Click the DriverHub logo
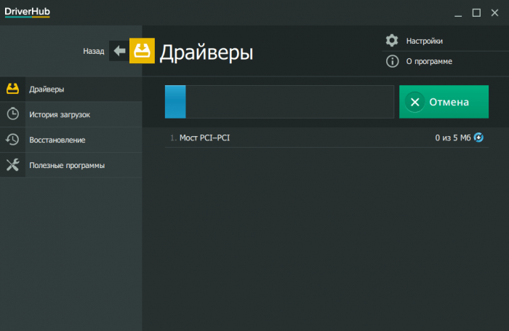This screenshot has height=331, width=509. [28, 12]
